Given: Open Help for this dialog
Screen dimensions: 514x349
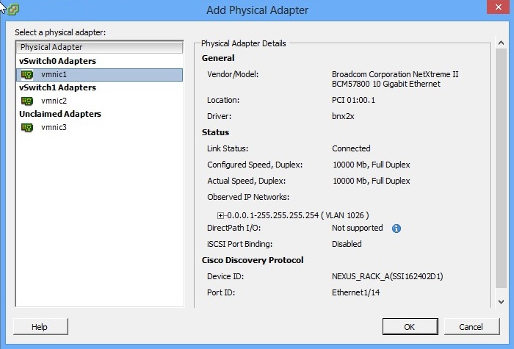Looking at the screenshot, I should pos(39,327).
